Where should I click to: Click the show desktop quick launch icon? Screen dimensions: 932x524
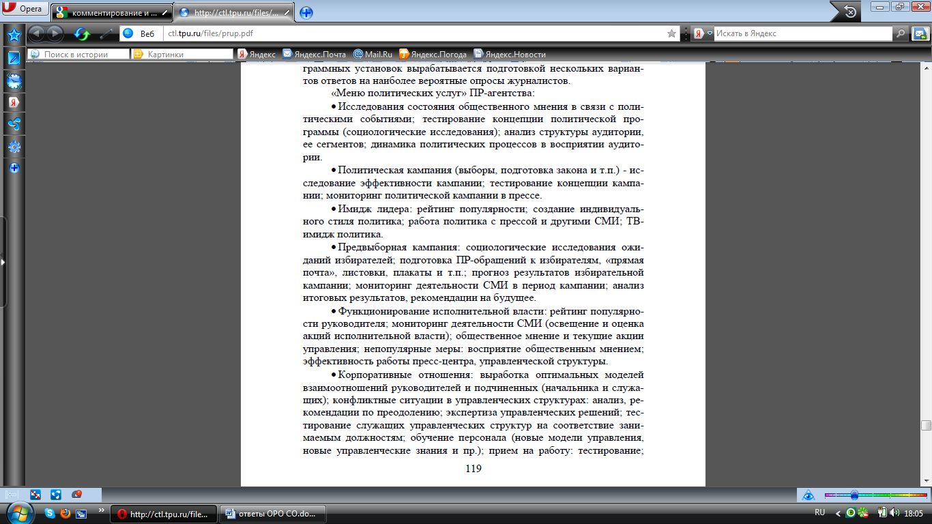pos(81,513)
